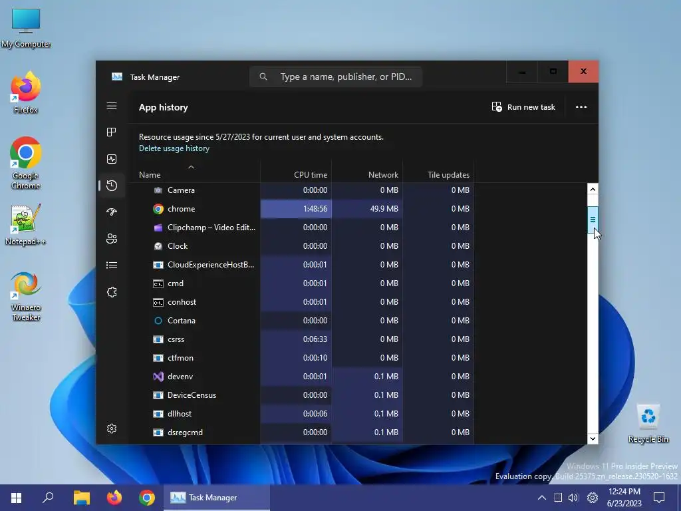The image size is (681, 511).
Task: Click the scrollbar up arrow
Action: 593,189
